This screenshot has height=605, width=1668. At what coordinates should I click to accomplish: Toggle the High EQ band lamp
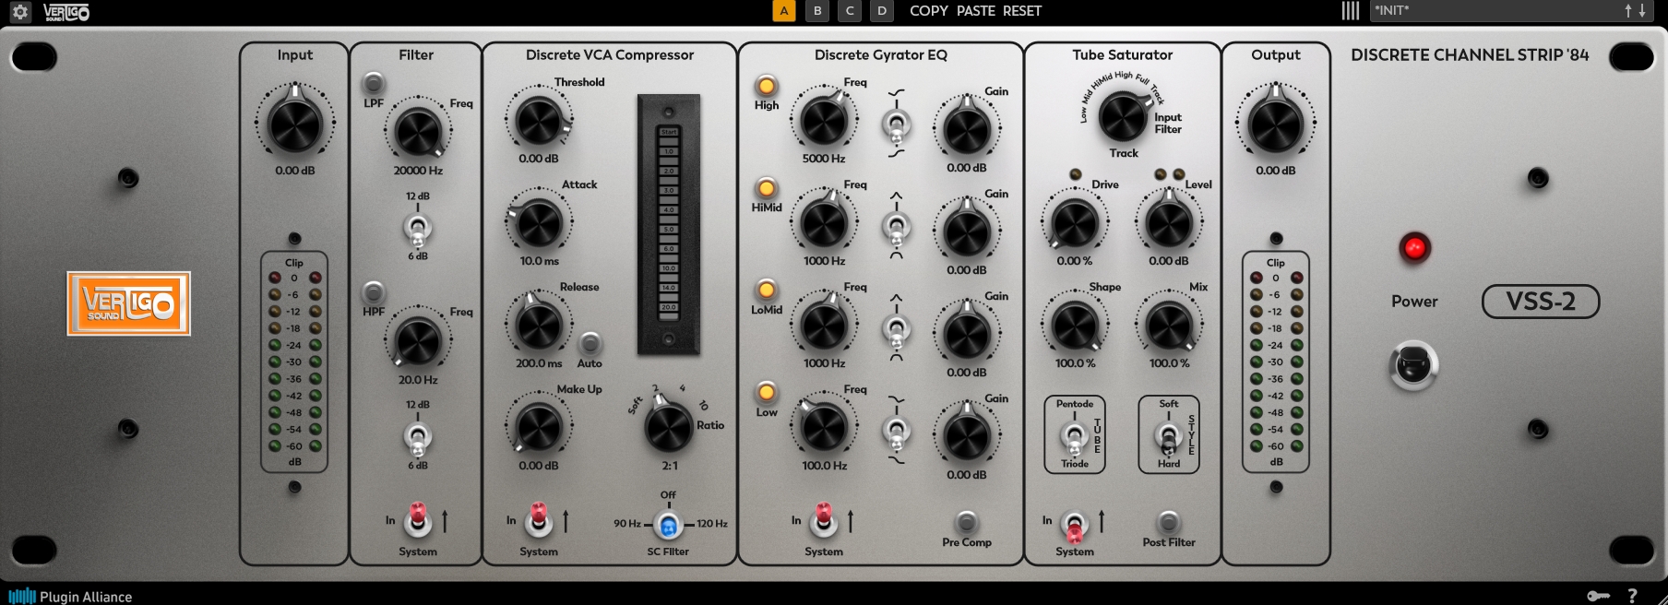click(x=767, y=86)
